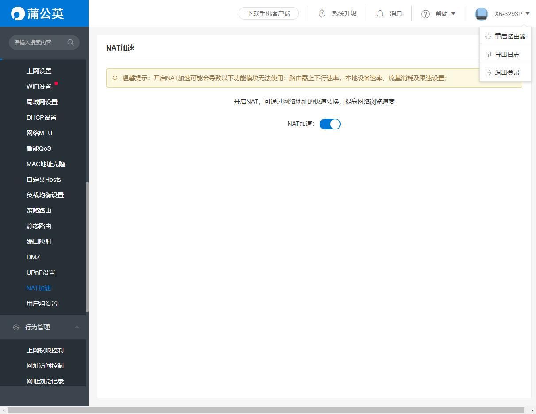
Task: Click the 消息 bell icon
Action: coord(380,14)
